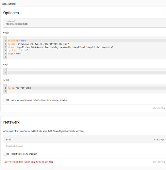Screen dimensions: 166x170
Task: Click the socat 'options: "-d -d"' line
Action: pos(87,50)
